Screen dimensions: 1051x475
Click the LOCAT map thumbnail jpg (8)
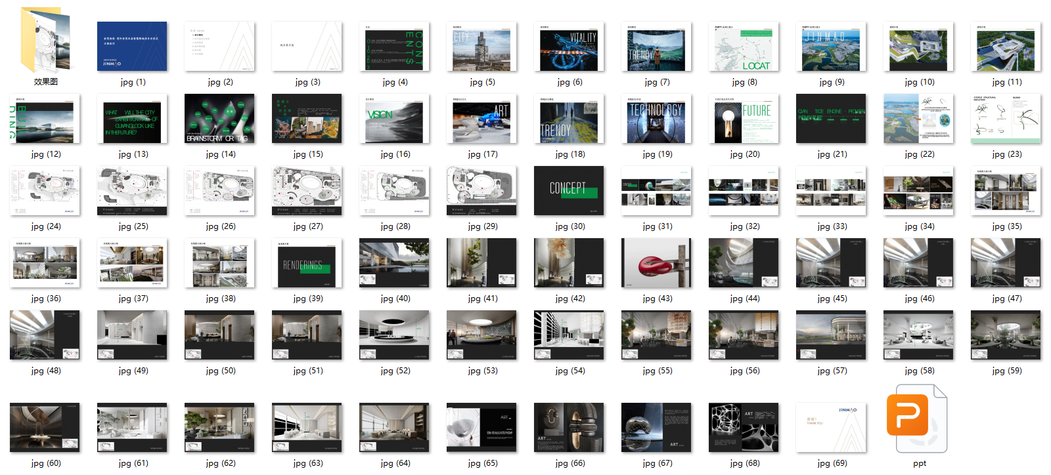tap(744, 47)
